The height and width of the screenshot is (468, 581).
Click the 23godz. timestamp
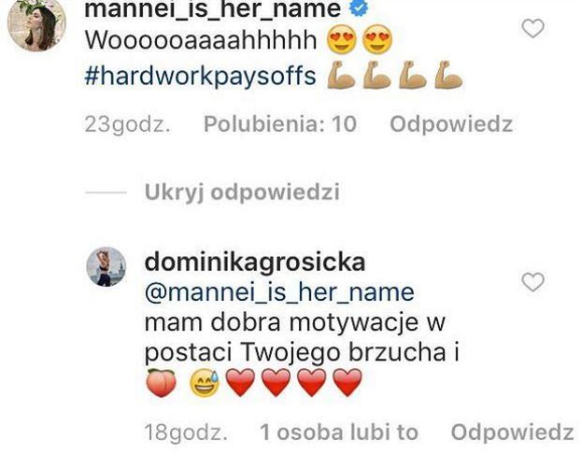(127, 123)
